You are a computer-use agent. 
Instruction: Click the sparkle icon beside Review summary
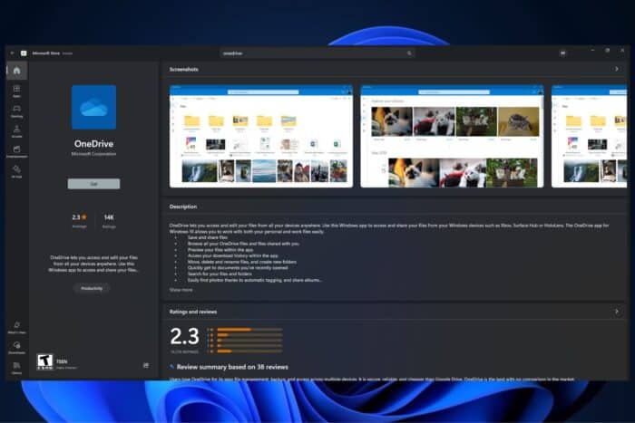(x=171, y=367)
